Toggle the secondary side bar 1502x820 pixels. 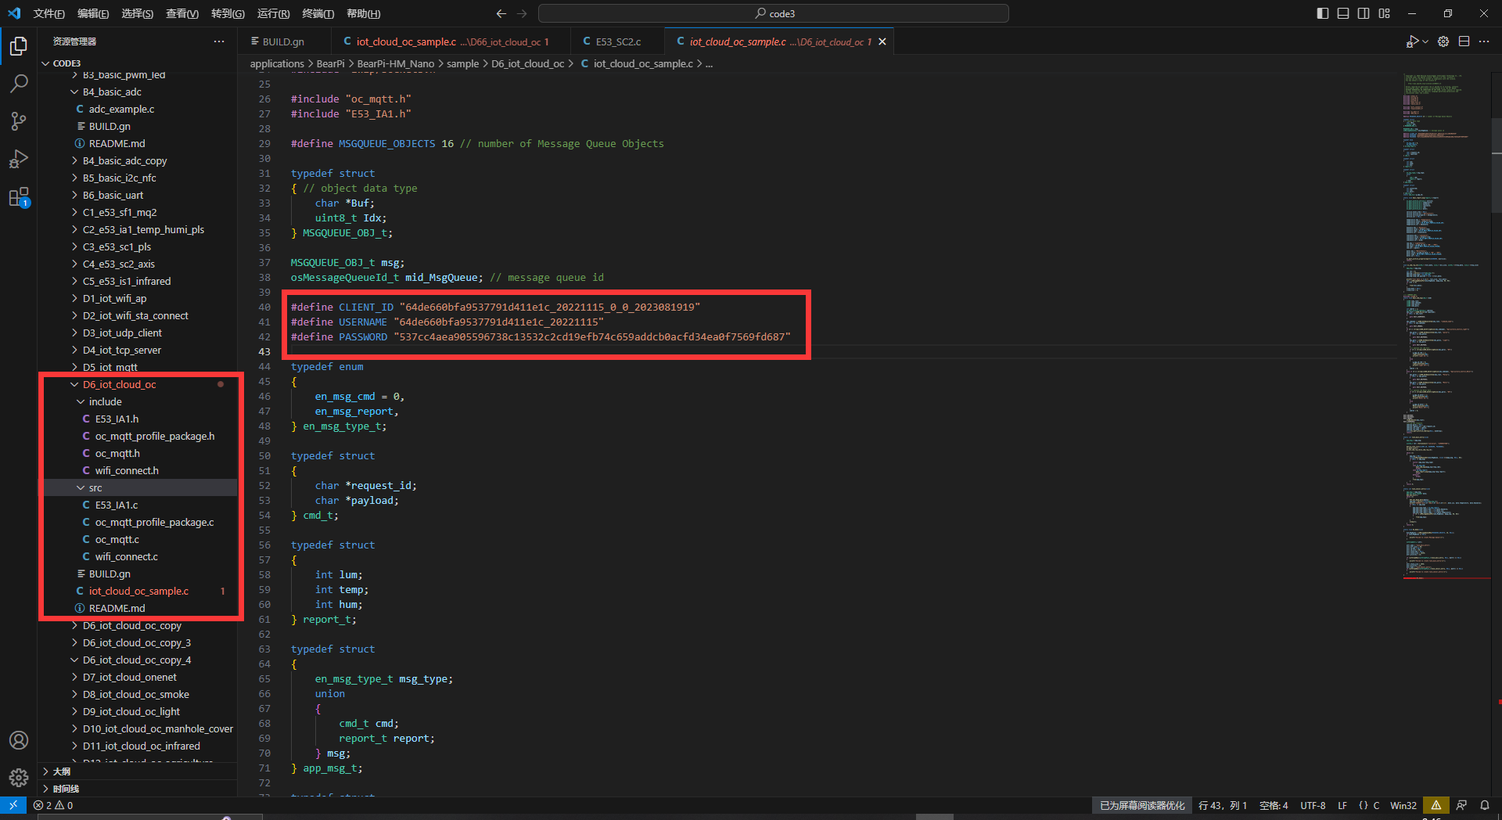point(1364,13)
